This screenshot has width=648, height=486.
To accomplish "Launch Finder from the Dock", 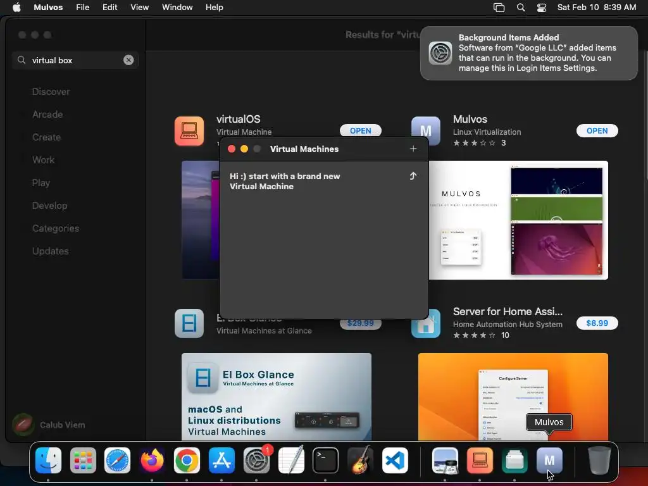I will pos(48,461).
